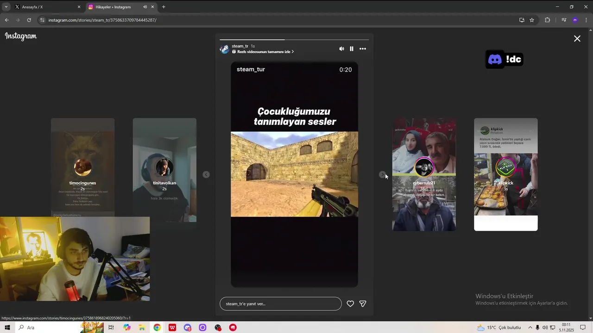Open the story's three-dot options menu
The image size is (593, 333).
363,49
